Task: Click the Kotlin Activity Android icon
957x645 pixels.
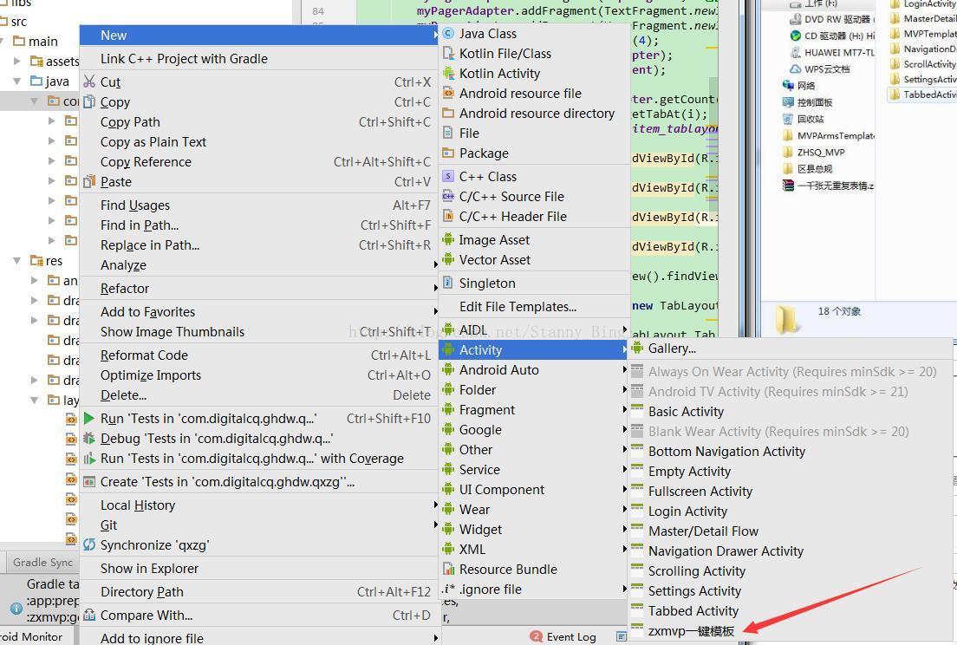Action: [x=448, y=73]
